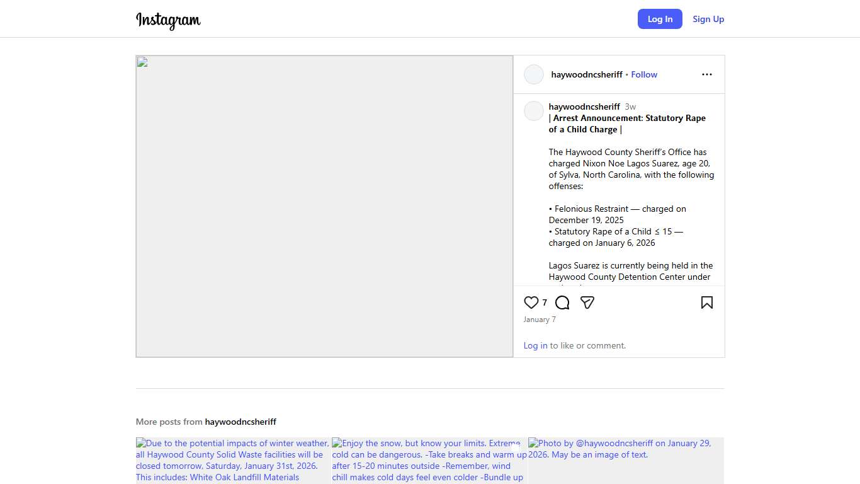Open January 29 photo post thumbnail

[x=626, y=461]
